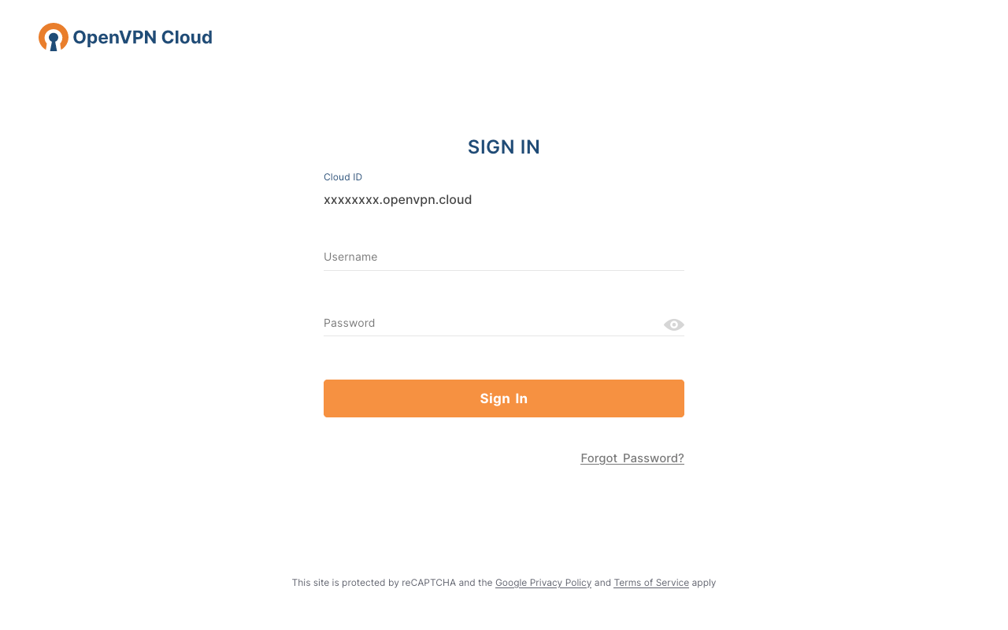Image resolution: width=1008 pixels, height=630 pixels.
Task: Open the Forgot Password? link
Action: [632, 458]
